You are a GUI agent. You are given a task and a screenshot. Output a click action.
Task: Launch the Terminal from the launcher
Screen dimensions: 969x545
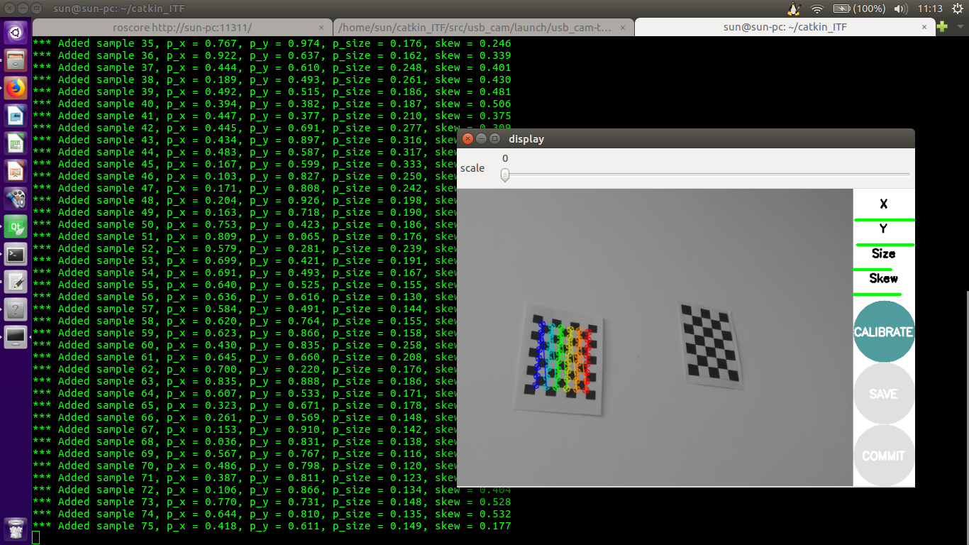tap(16, 254)
